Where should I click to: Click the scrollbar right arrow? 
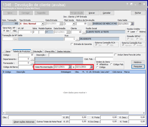click(x=144, y=113)
